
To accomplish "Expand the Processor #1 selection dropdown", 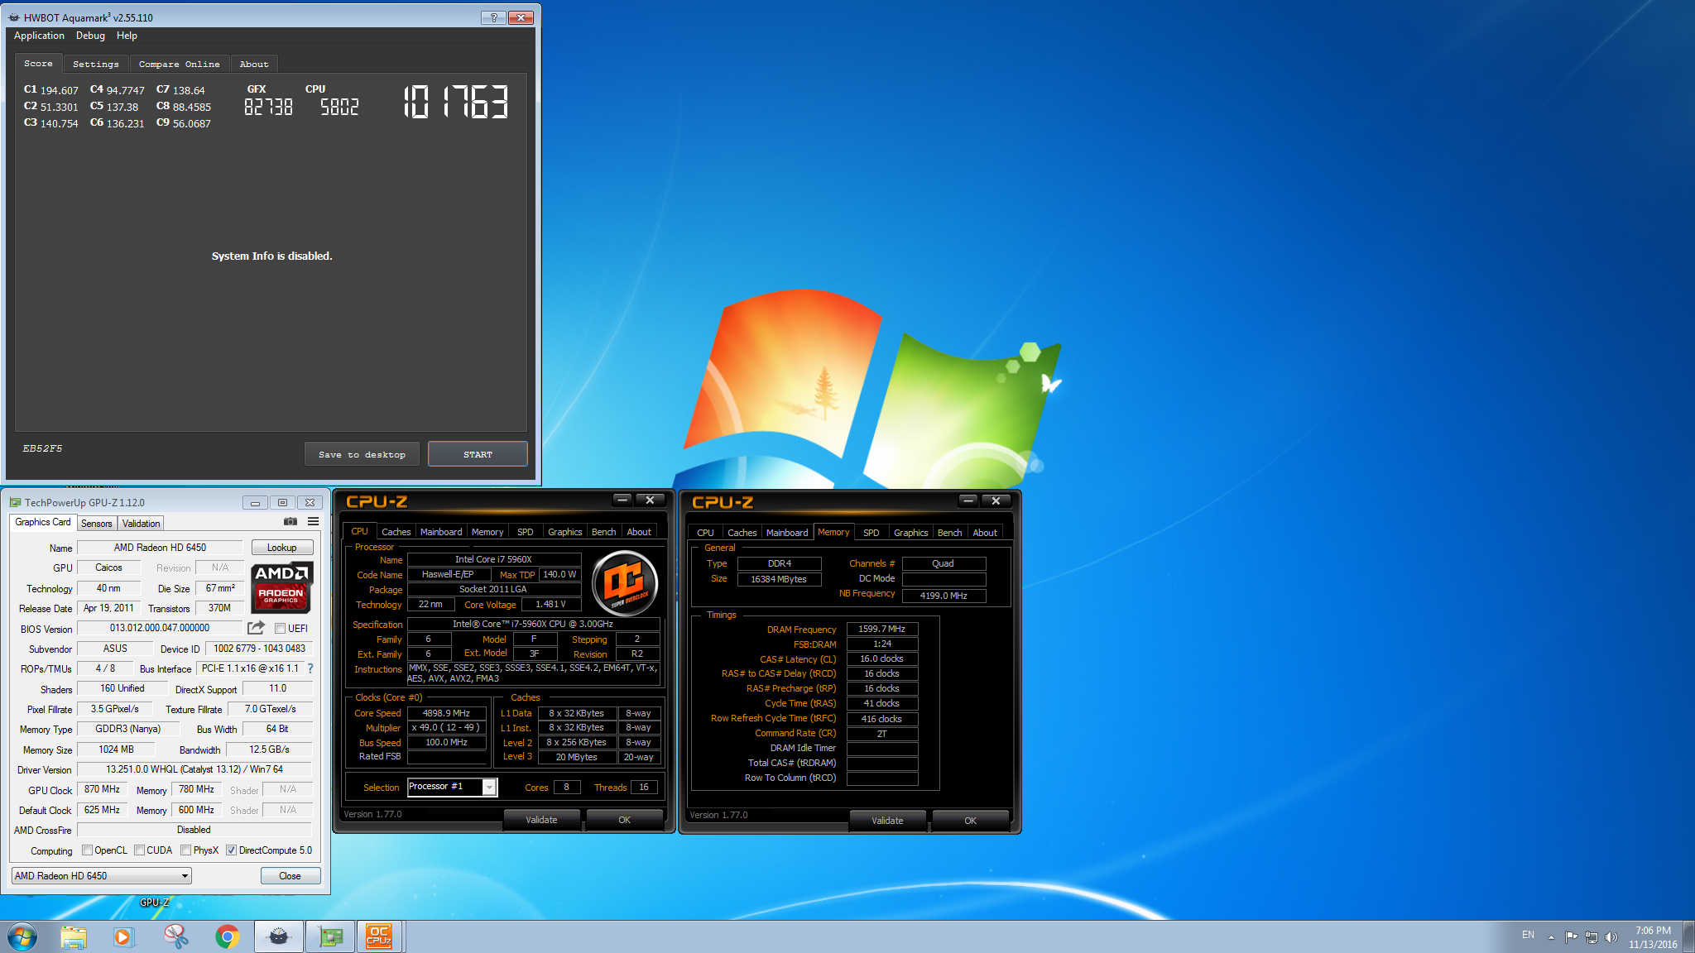I will 489,788.
